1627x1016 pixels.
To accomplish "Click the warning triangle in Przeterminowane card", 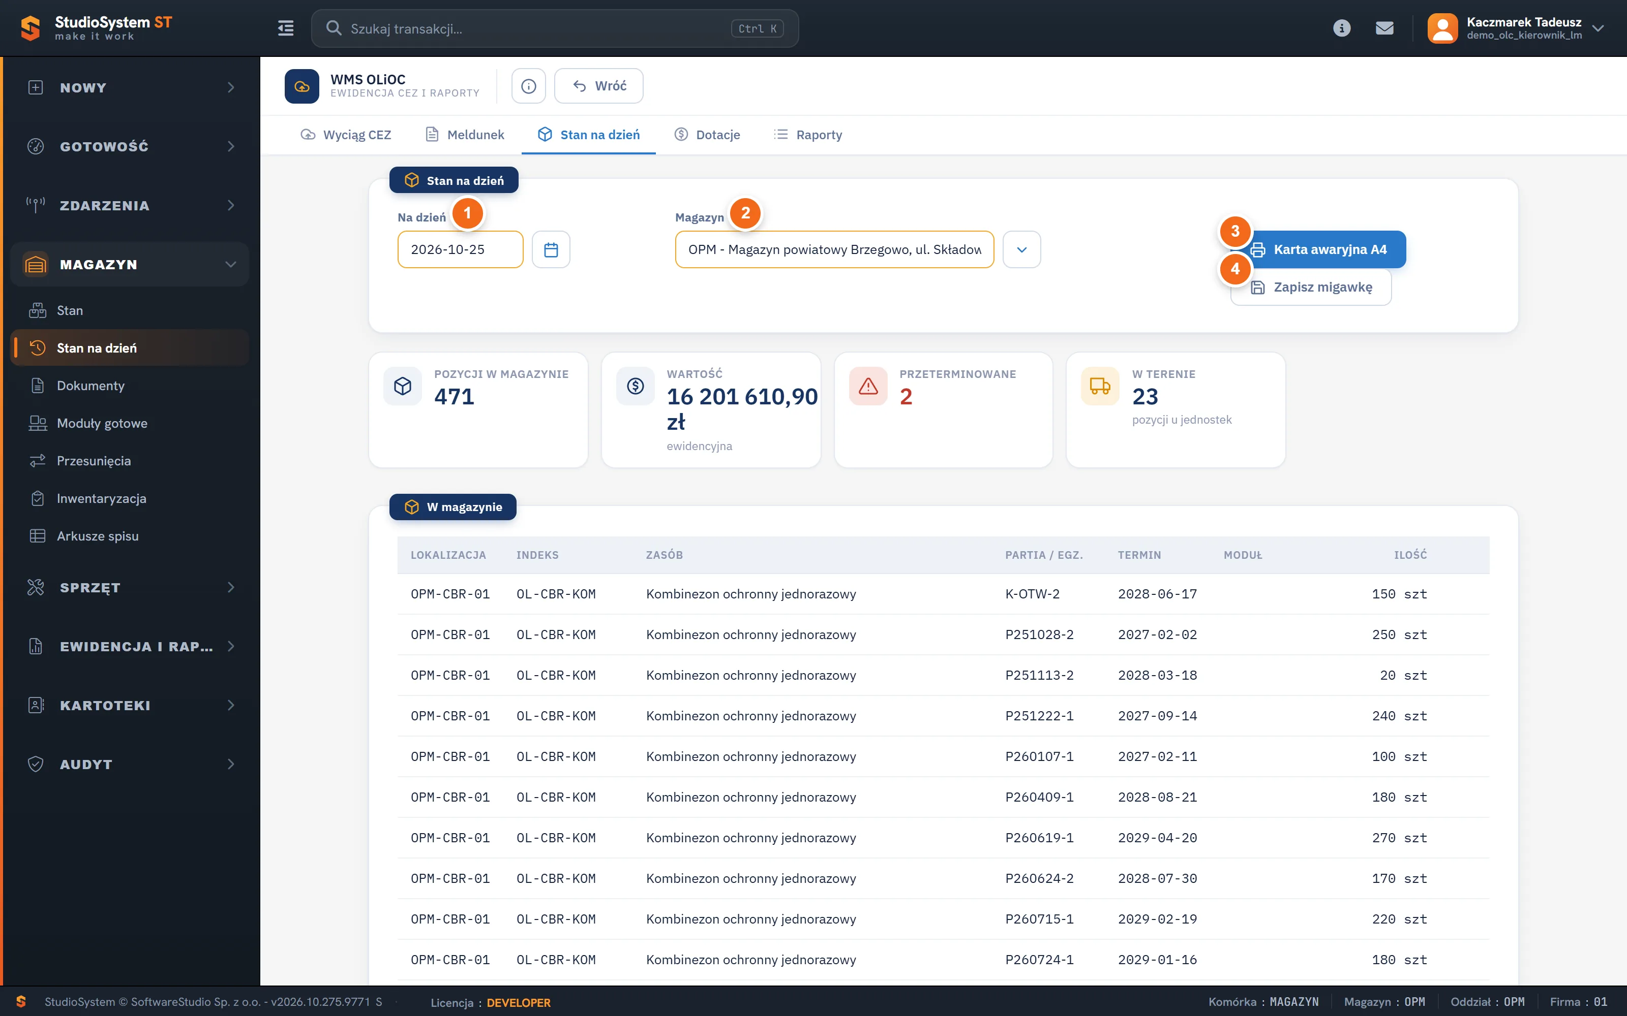I will pyautogui.click(x=868, y=386).
